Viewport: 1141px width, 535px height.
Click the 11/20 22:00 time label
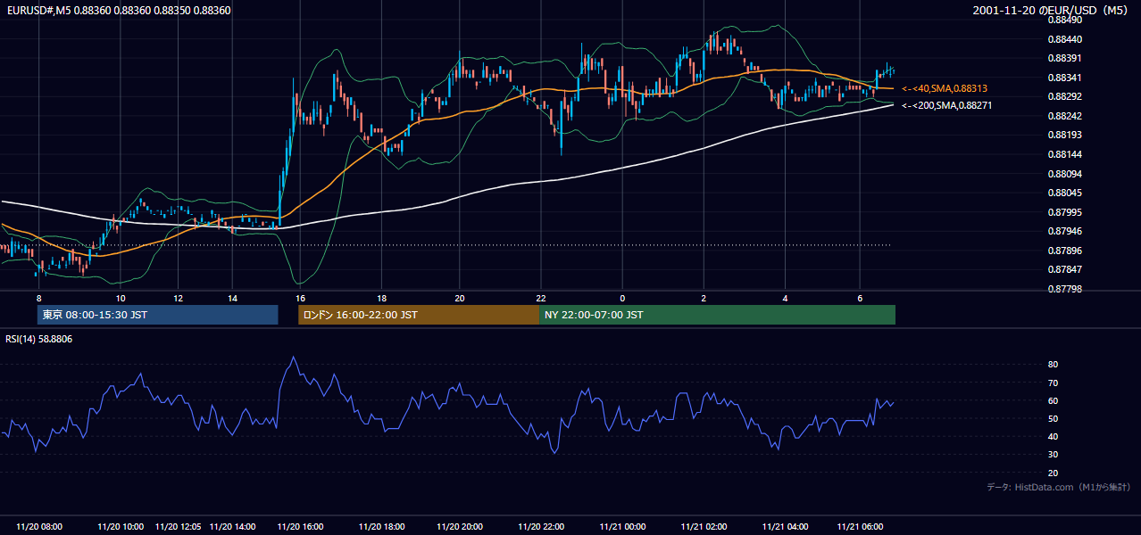pyautogui.click(x=541, y=527)
